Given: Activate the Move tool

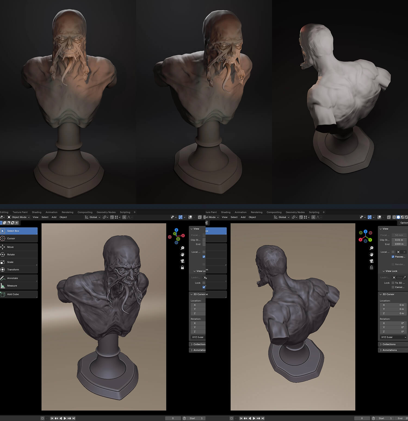Looking at the screenshot, I should [x=10, y=247].
